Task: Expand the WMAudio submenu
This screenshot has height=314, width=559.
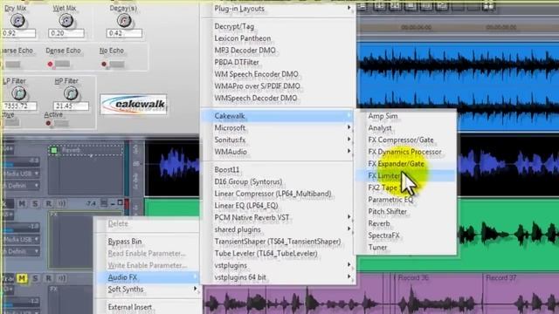Action: pos(279,152)
